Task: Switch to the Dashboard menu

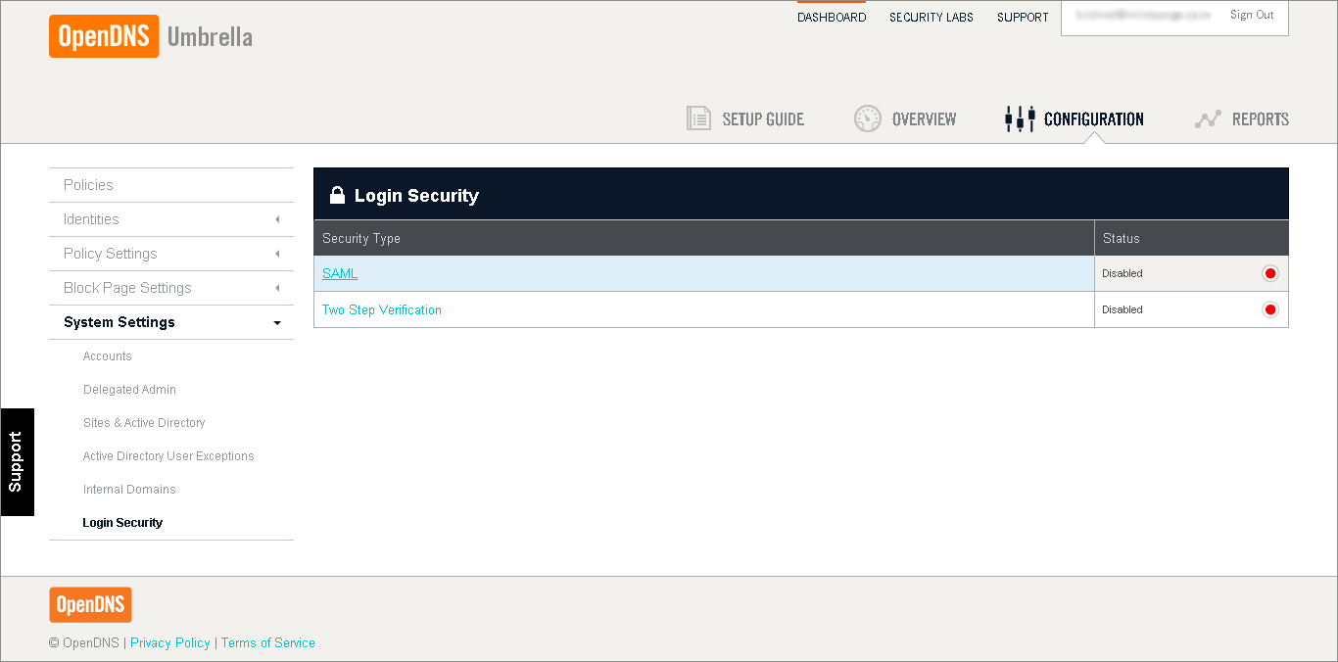Action: pos(832,16)
